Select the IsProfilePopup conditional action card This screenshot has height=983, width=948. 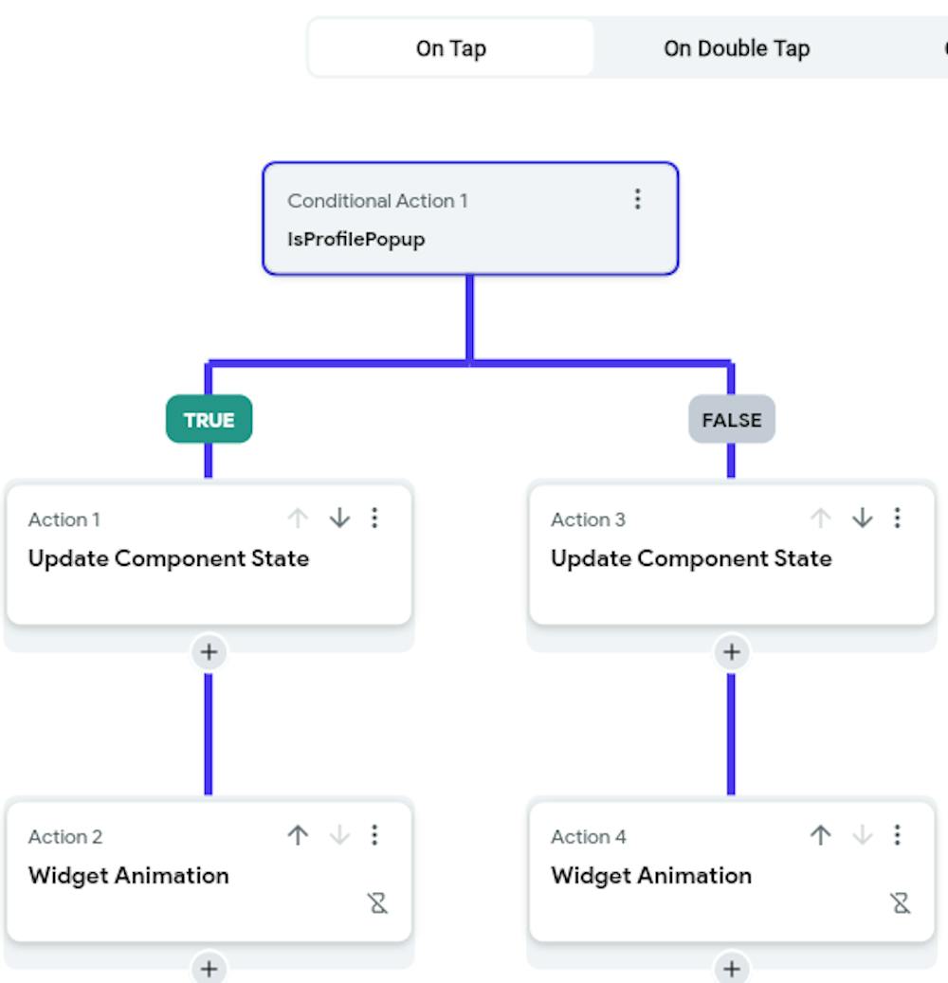pos(455,220)
